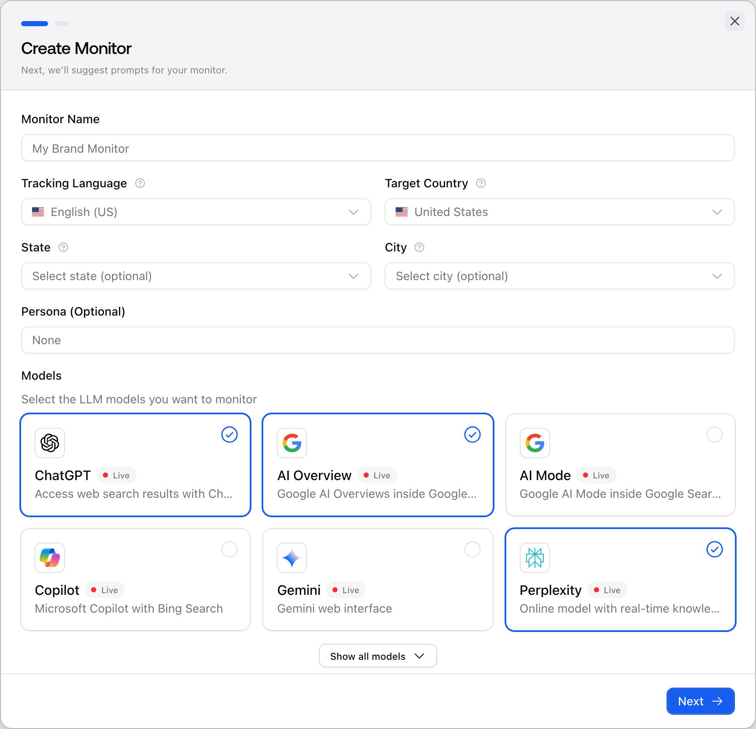Enable the Gemini model checkbox
Image resolution: width=756 pixels, height=729 pixels.
(472, 549)
